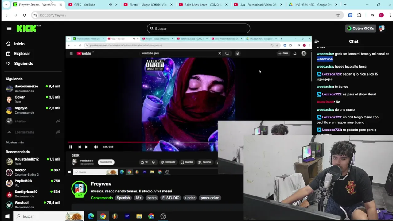The height and width of the screenshot is (221, 393).
Task: Click Recortar clip button in stream
Action: 205,162
